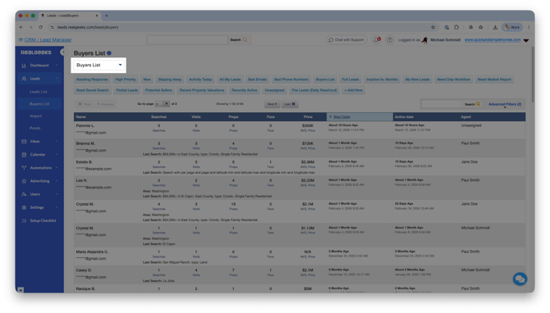Click the Next page button
This screenshot has height=313, width=550.
click(x=272, y=104)
